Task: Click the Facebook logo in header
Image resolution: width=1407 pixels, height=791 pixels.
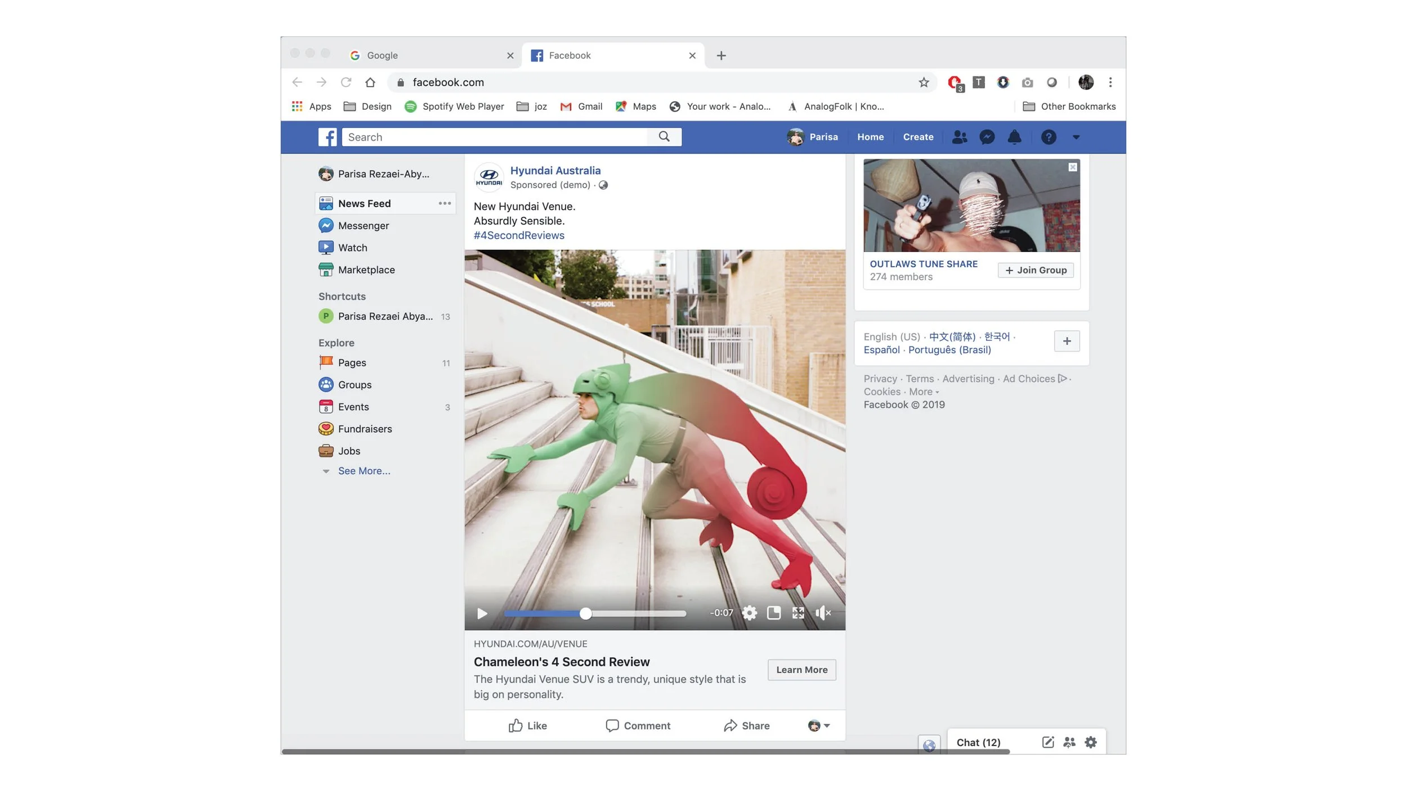Action: click(x=328, y=137)
